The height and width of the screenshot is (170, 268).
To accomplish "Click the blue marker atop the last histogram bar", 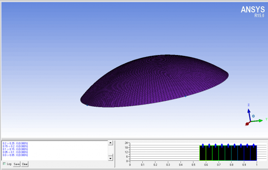I will point(254,145).
